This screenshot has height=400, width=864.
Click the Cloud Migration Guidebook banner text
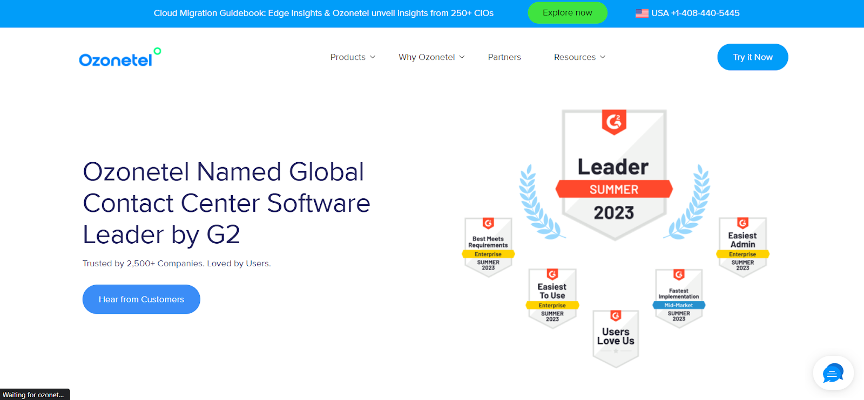coord(323,13)
